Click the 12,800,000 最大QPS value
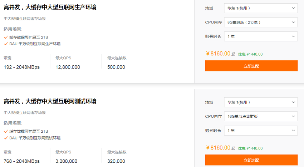Screen dimensions: 304x167 click(x=68, y=67)
